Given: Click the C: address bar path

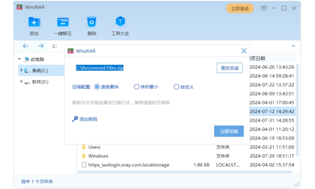Looking at the screenshot, I should (x=55, y=46).
